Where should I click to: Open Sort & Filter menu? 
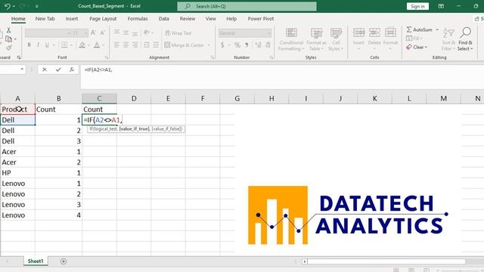[448, 39]
